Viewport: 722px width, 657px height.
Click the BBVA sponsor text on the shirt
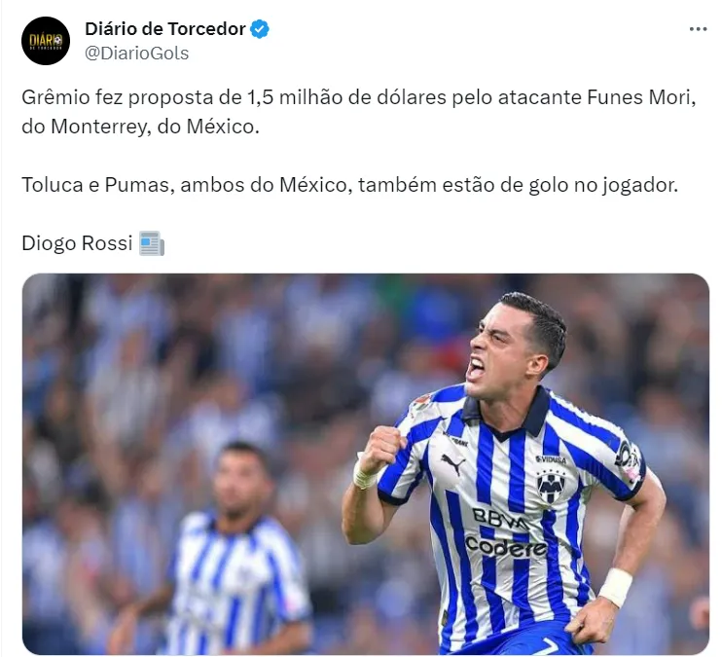pyautogui.click(x=499, y=519)
